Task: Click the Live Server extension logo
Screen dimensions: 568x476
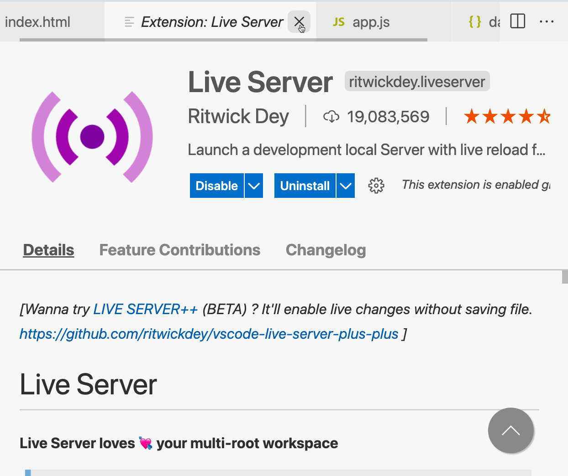Action: (x=92, y=137)
